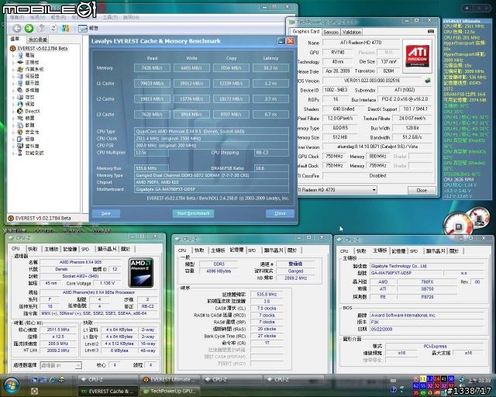496x397 pixels.
Task: Expand the 顯示器 node in EVEREST tree
Action: (x=13, y=83)
